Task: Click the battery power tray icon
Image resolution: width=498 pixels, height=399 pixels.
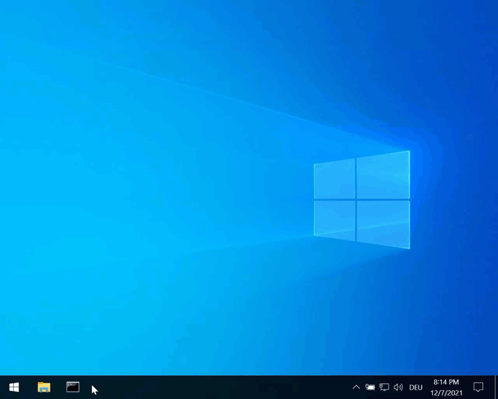Action: [370, 387]
